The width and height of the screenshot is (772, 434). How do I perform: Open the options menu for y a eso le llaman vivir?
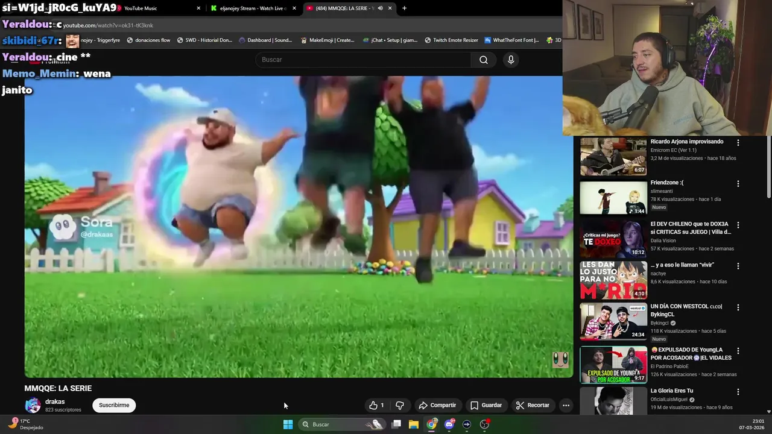(738, 266)
